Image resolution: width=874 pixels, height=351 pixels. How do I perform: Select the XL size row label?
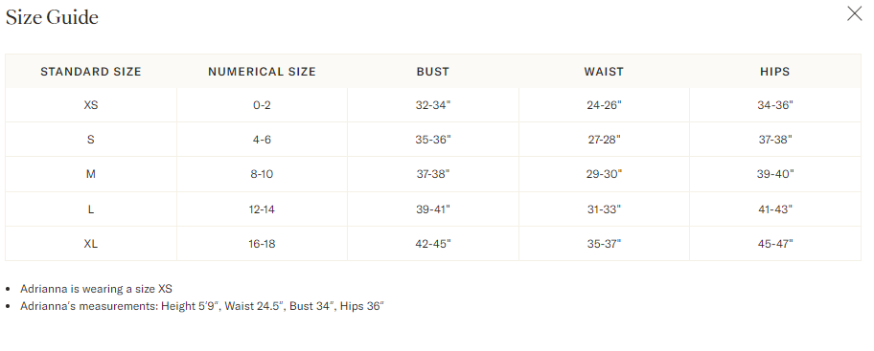[x=91, y=244]
